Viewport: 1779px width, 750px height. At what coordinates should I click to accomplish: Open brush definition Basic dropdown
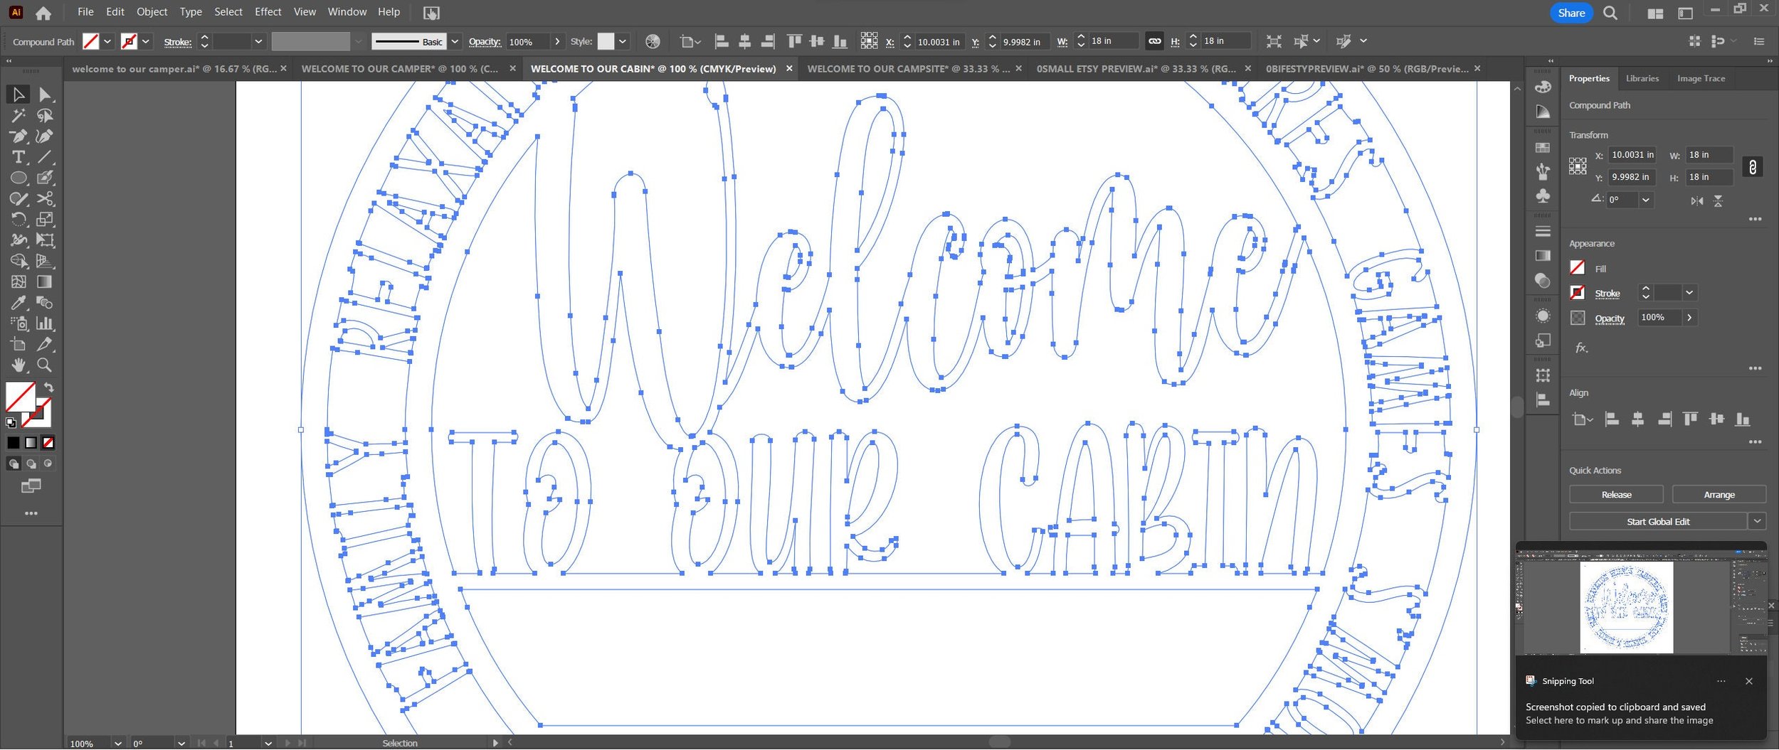point(455,41)
